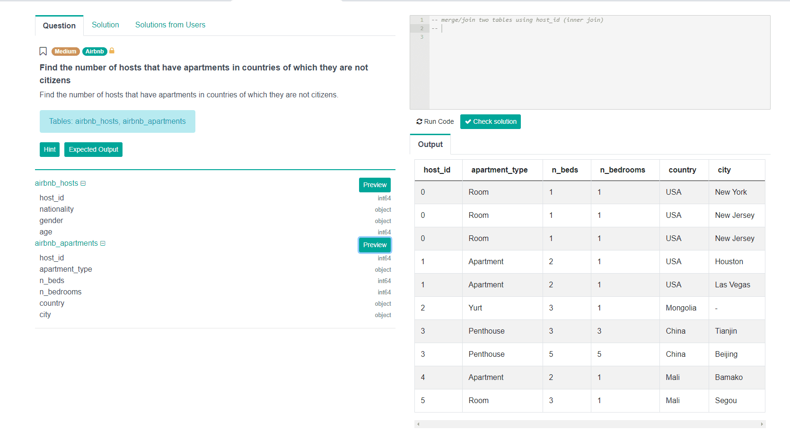Click the right scroll arrow under the output table
Screen dimensions: 790x448
tap(762, 424)
